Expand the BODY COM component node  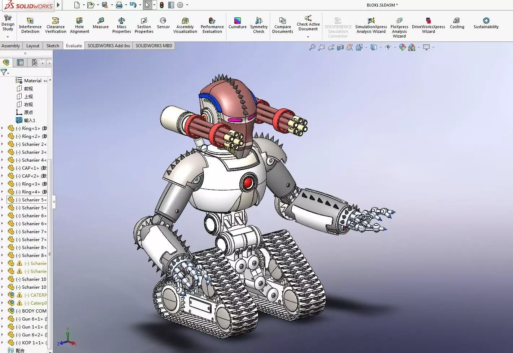(x=3, y=311)
